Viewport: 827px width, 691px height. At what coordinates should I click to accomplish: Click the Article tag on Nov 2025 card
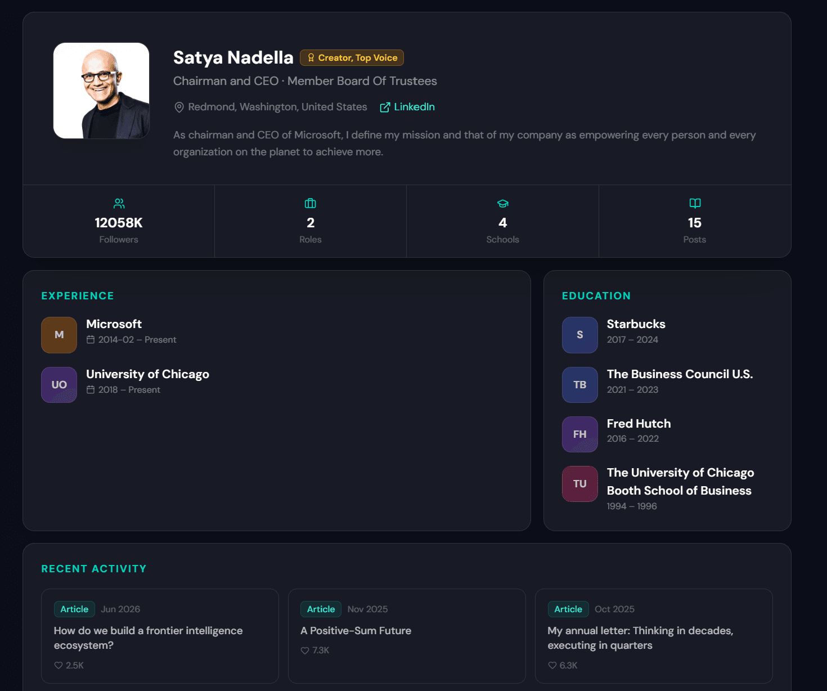tap(321, 609)
